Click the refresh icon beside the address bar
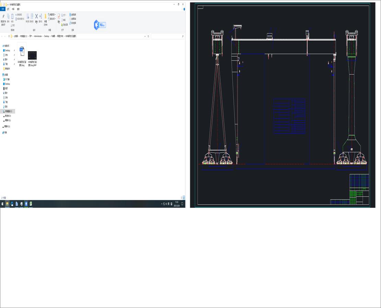Viewport: 381px width, 308px height. (148, 36)
